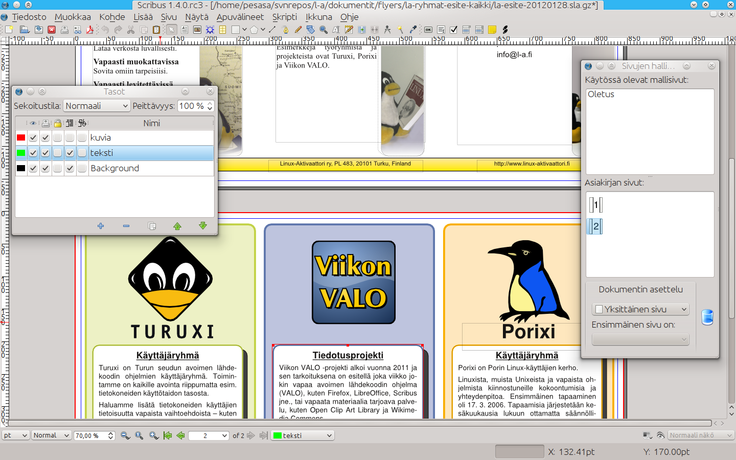This screenshot has width=736, height=460.
Task: Select the Bezier Curve pen tool
Action: click(285, 30)
